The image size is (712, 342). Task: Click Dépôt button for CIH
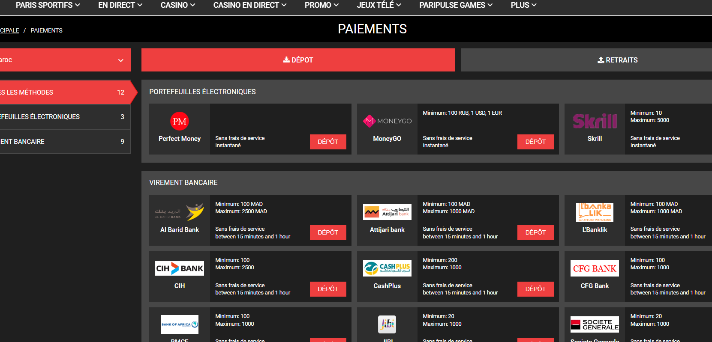(327, 289)
